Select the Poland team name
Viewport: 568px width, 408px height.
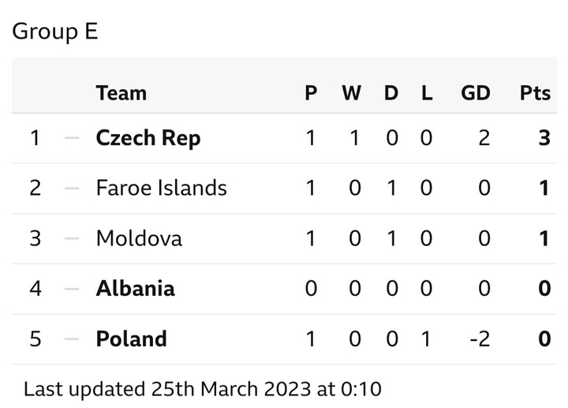[132, 339]
